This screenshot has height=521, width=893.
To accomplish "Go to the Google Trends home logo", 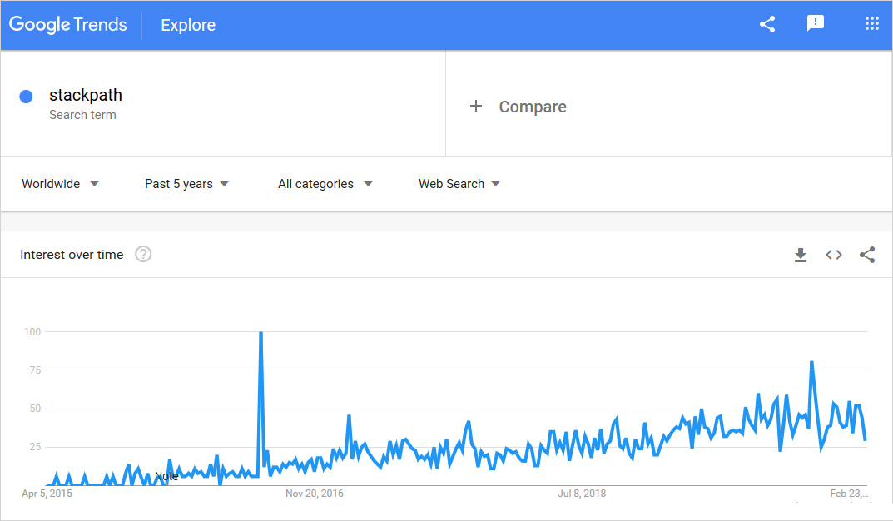I will (68, 25).
